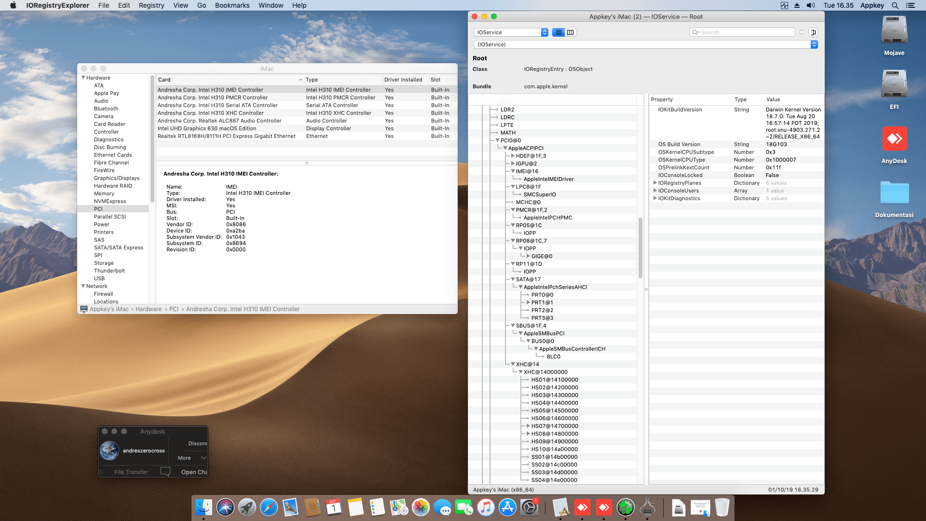Open Calendar from the Dock
This screenshot has width=926, height=521.
(x=334, y=507)
